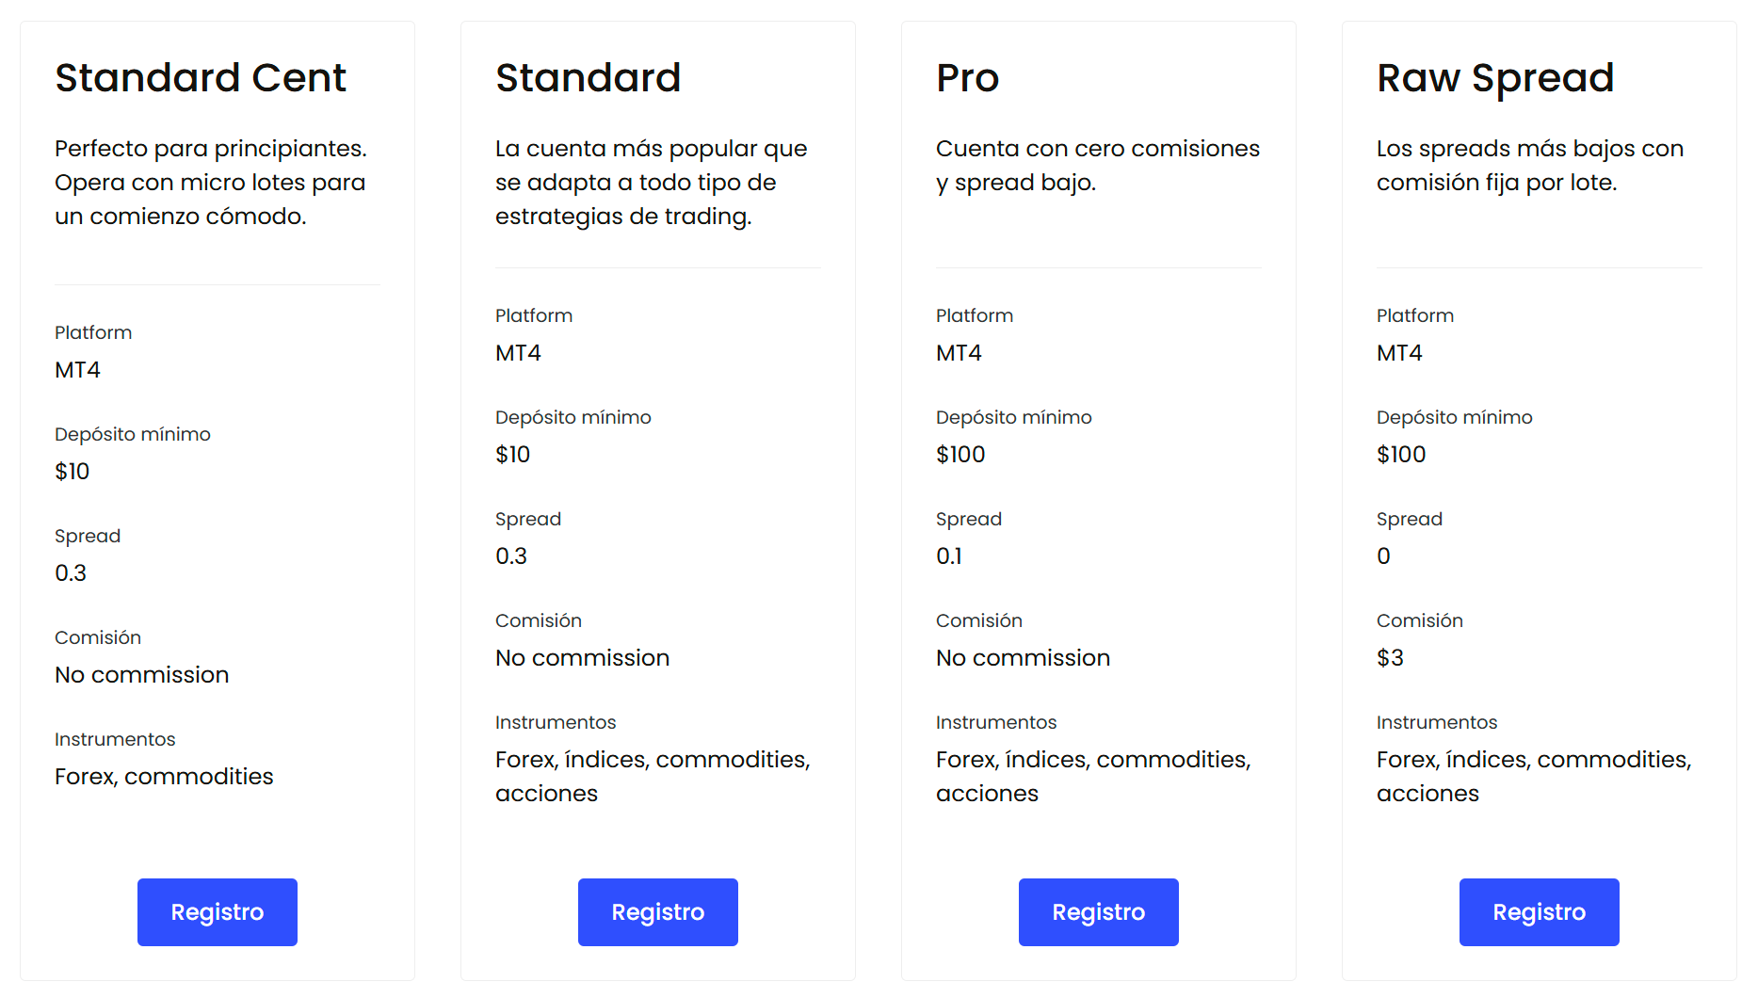The width and height of the screenshot is (1758, 998).
Task: Click 'Perfecto para principiantes' description text
Action: tap(211, 182)
